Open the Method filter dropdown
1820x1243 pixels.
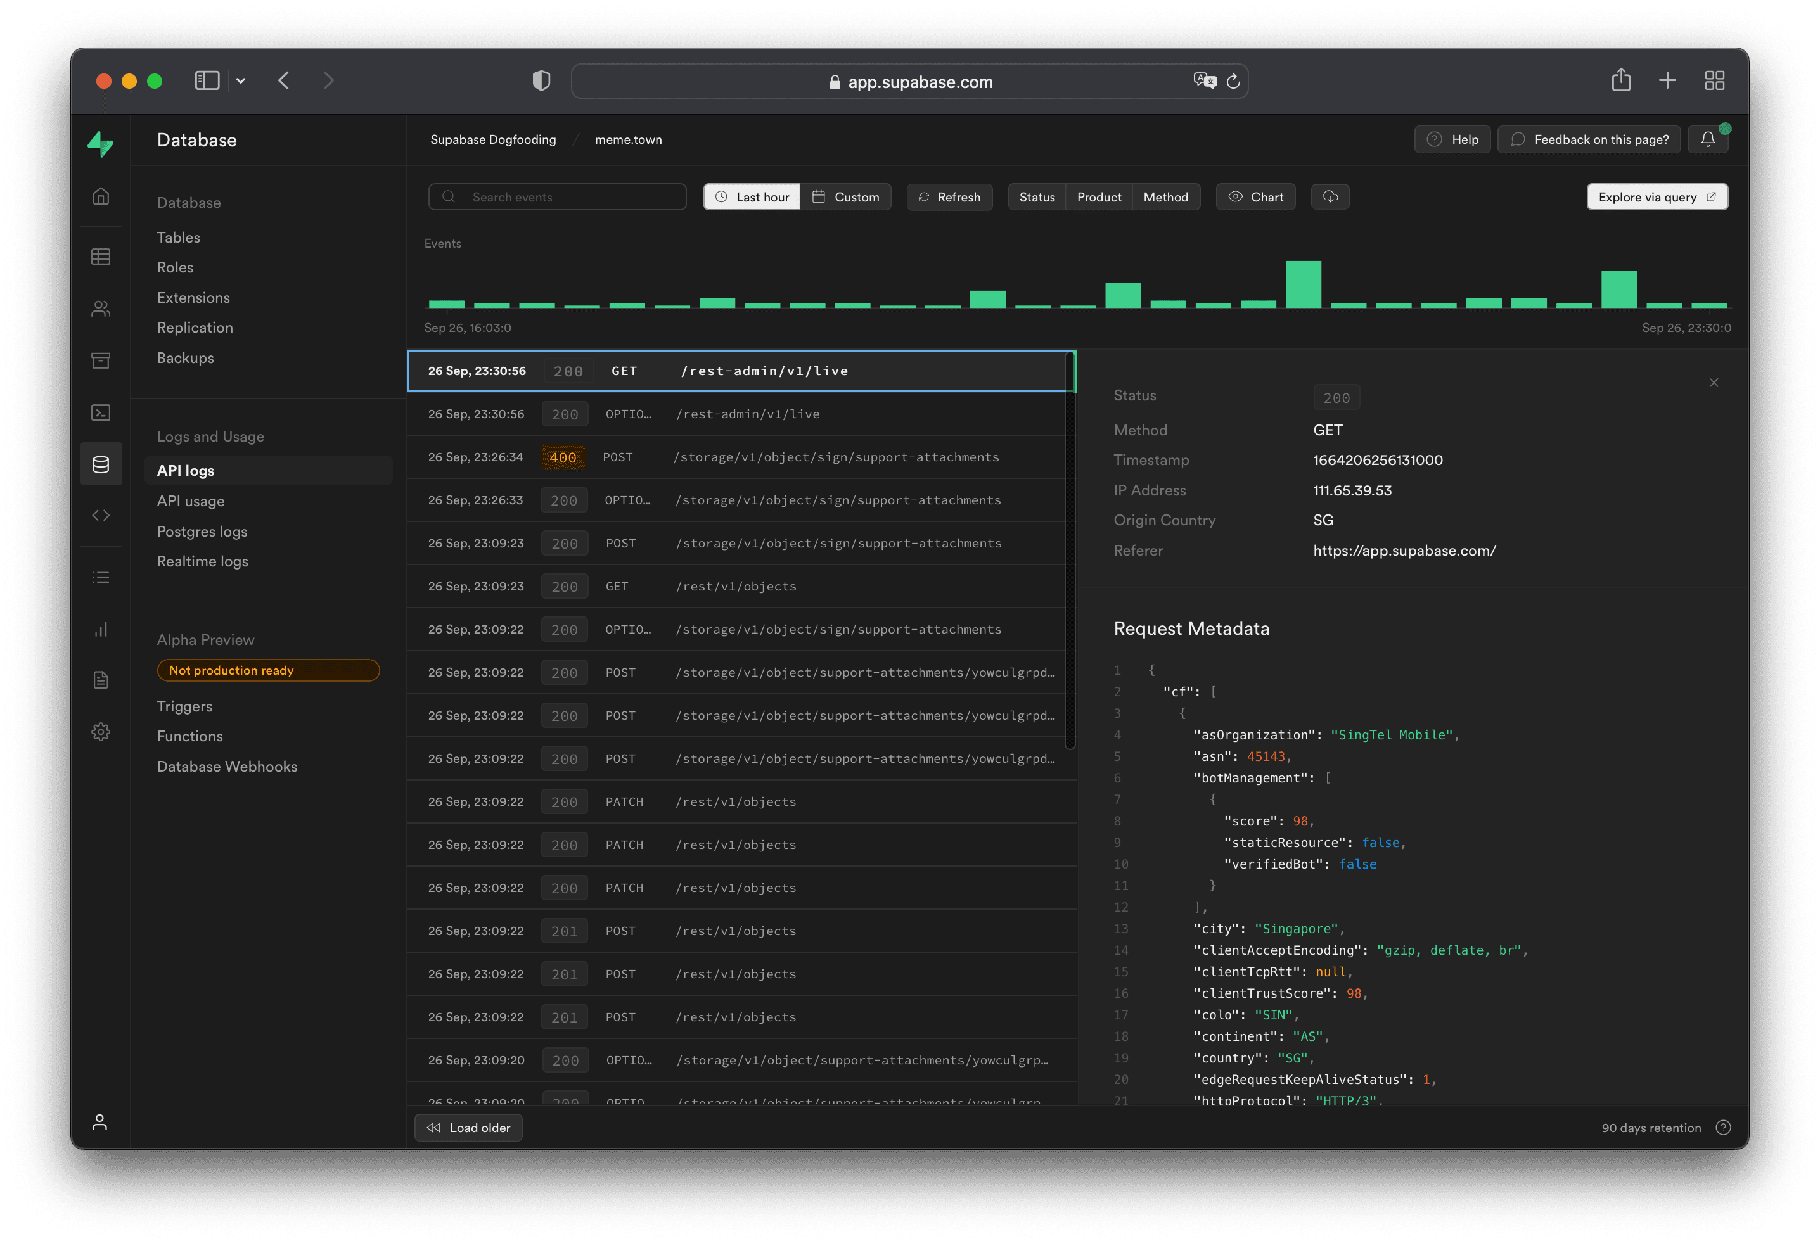(x=1165, y=197)
